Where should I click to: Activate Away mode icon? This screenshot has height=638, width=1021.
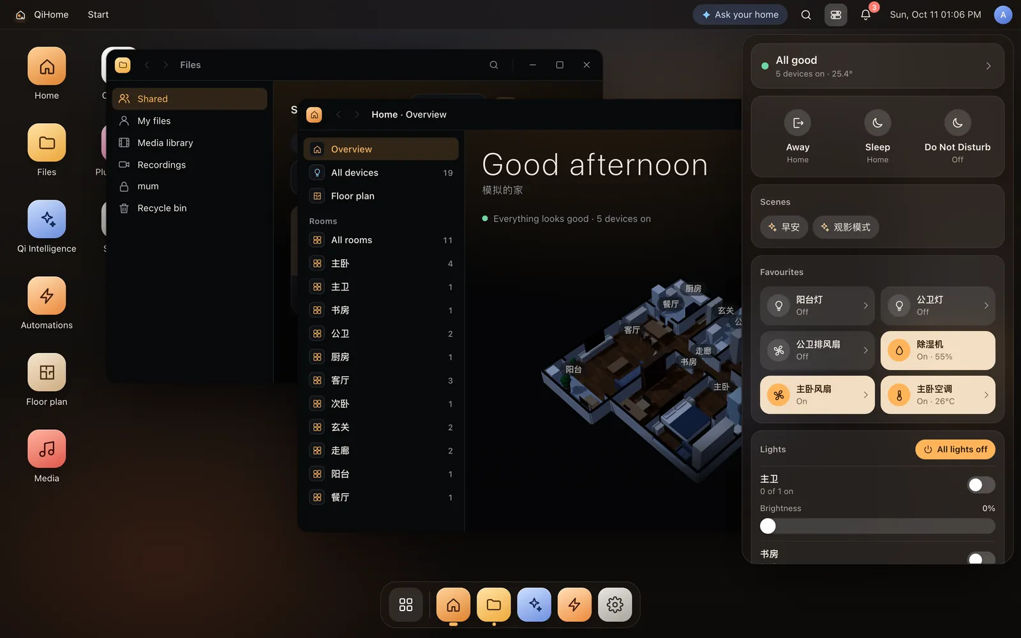click(798, 123)
